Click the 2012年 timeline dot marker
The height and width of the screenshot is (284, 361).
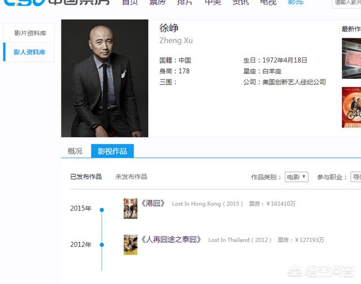(x=102, y=245)
